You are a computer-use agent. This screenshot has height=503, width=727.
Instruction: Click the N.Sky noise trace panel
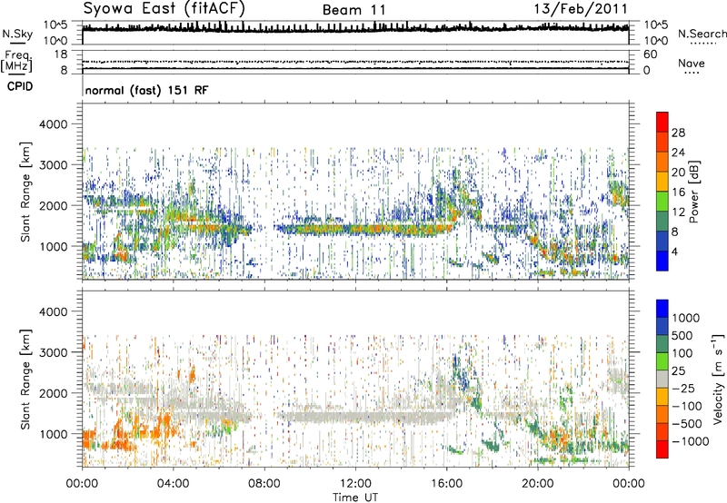click(355, 33)
